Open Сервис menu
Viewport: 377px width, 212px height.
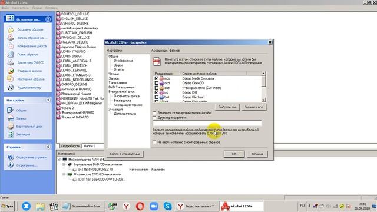tap(37, 8)
